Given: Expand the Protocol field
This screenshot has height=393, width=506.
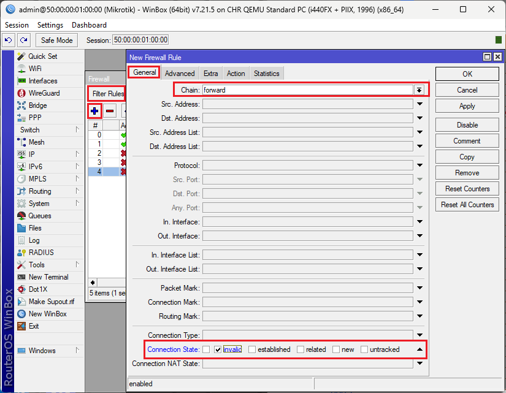Looking at the screenshot, I should click(420, 165).
